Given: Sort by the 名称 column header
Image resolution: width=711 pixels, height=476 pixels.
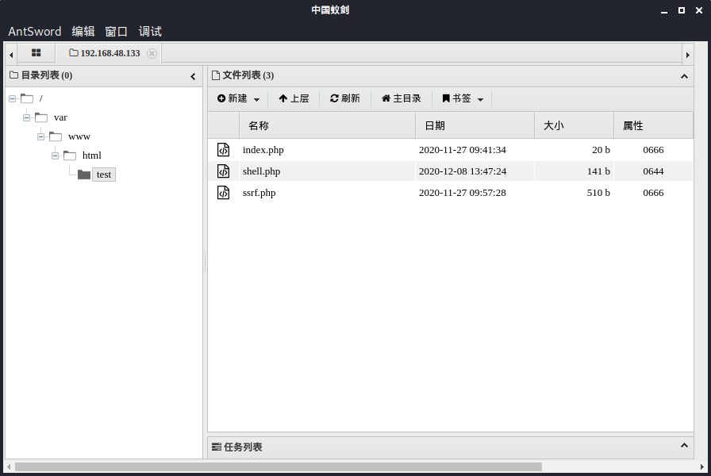Looking at the screenshot, I should [327, 125].
